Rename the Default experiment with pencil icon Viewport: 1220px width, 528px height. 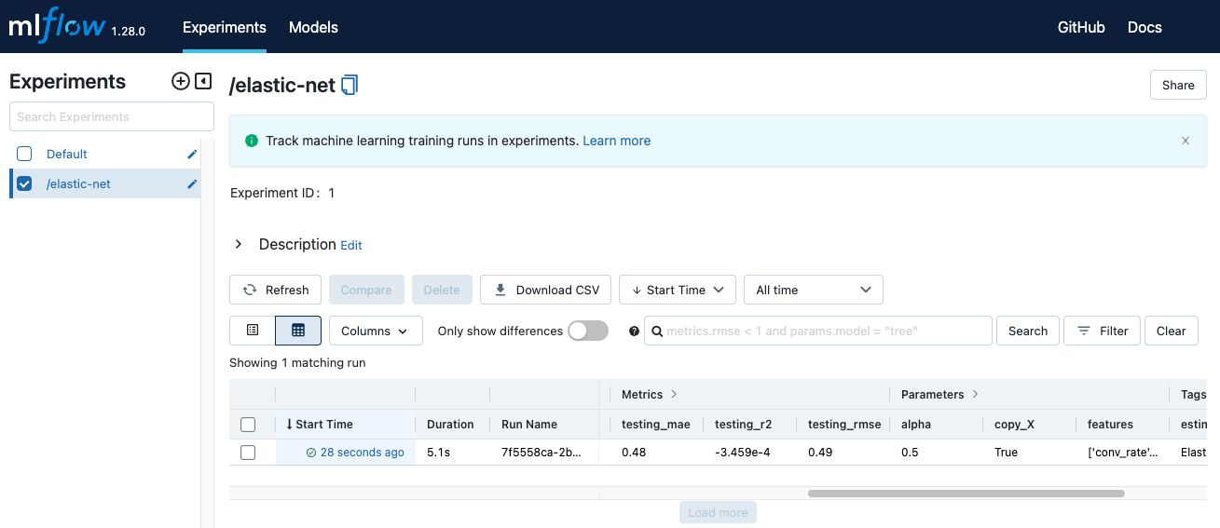[192, 154]
